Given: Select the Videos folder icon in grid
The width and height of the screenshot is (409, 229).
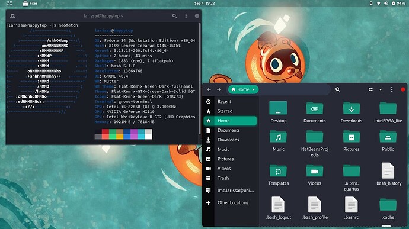Looking at the screenshot, I should 315,170.
